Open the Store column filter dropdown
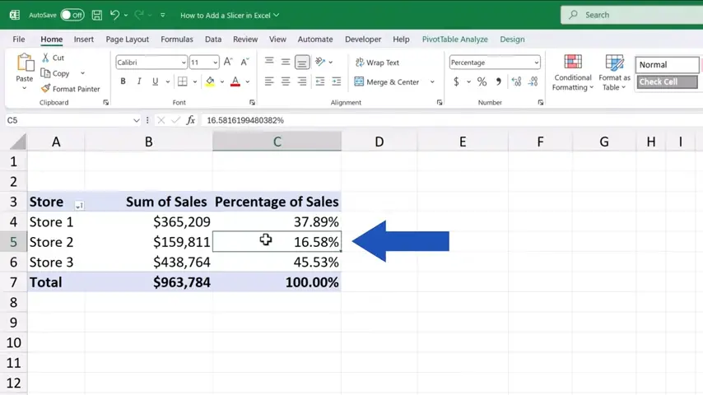This screenshot has height=395, width=703. click(x=79, y=205)
